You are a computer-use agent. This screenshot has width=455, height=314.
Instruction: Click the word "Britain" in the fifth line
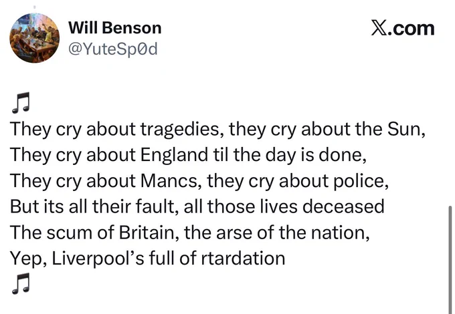147,232
